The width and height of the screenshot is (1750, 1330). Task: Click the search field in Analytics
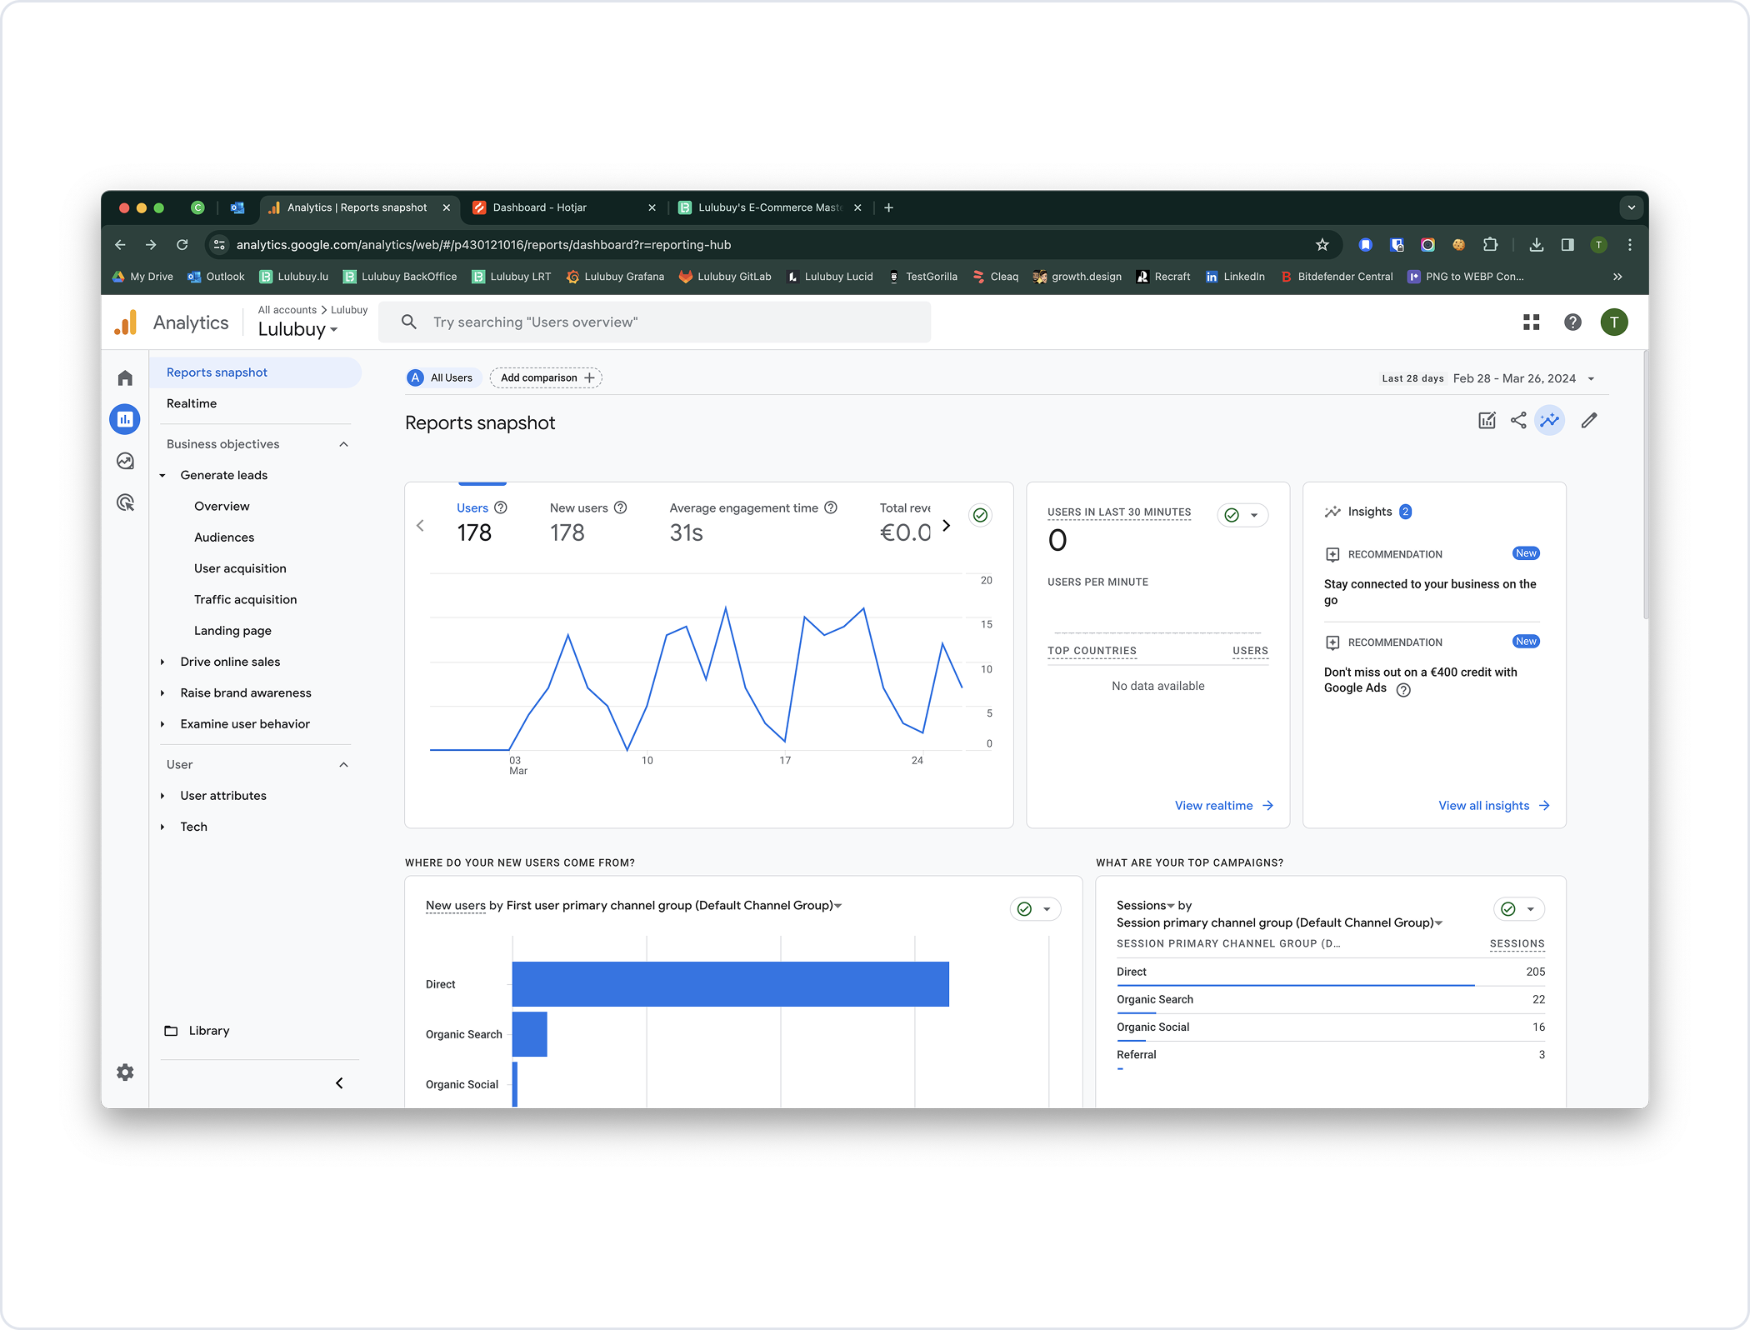pyautogui.click(x=654, y=322)
